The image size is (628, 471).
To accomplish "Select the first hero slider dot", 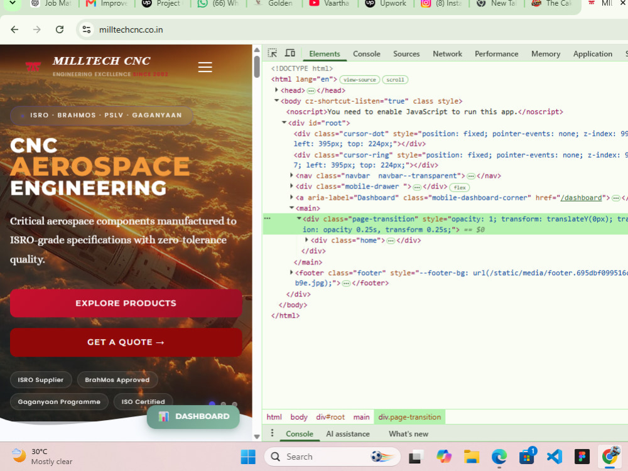I will (x=212, y=404).
